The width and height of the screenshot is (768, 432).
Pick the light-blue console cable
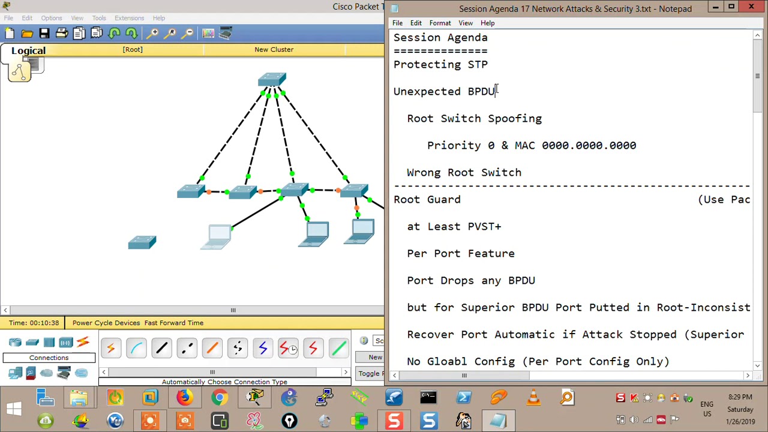[x=136, y=349]
